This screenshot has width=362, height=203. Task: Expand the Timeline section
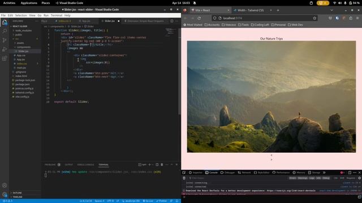click(x=18, y=197)
